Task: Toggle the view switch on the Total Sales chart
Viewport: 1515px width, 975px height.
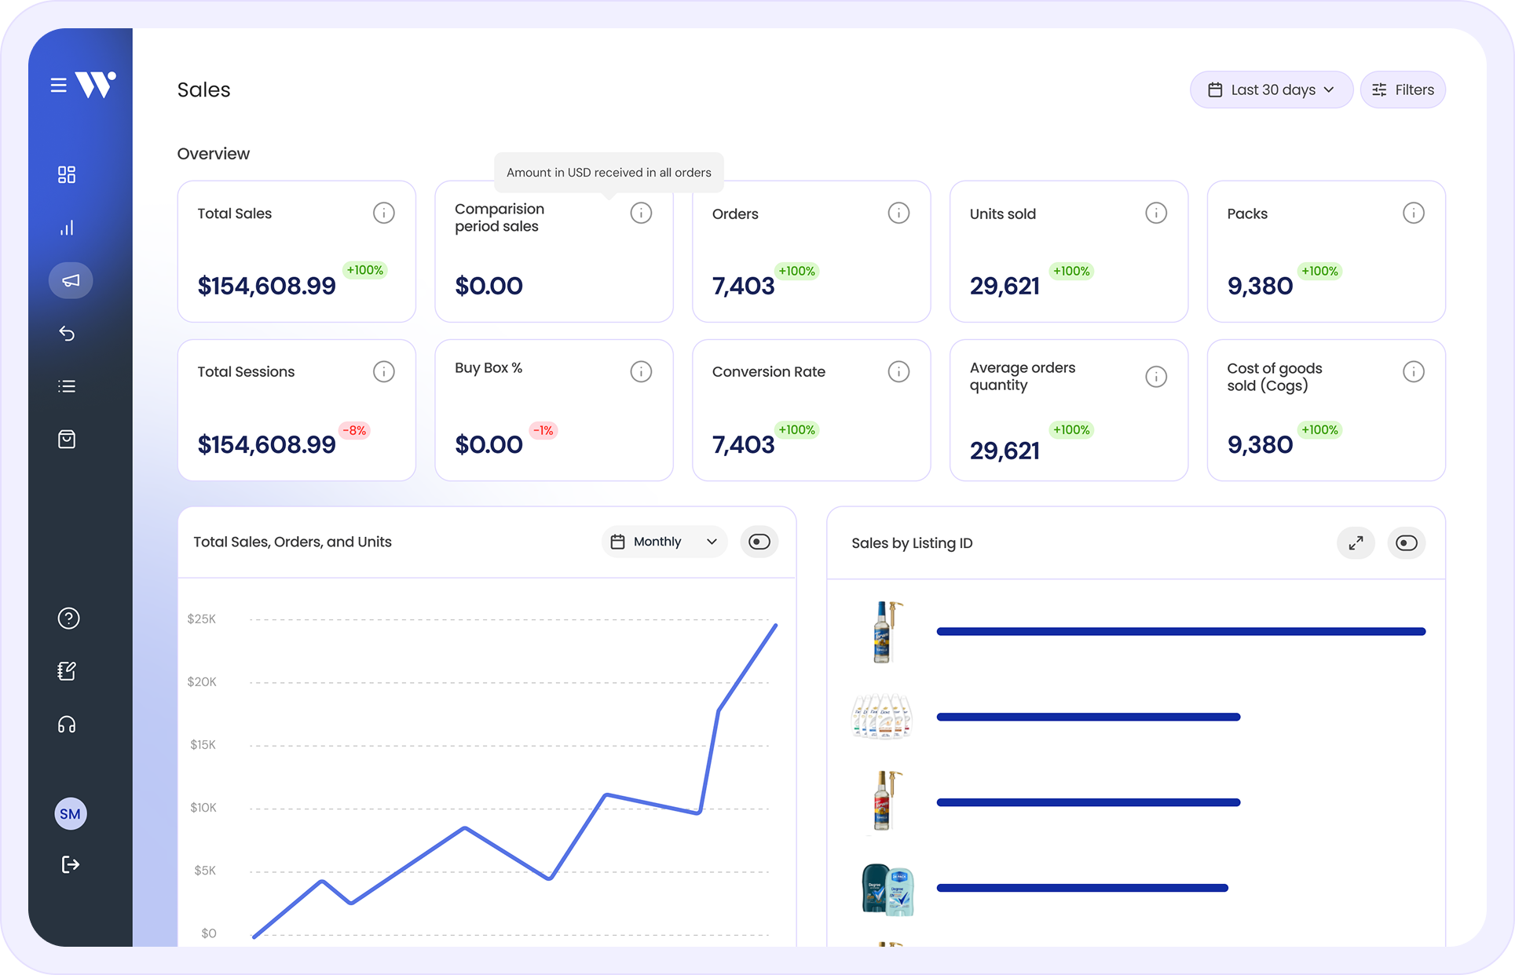Action: [759, 542]
